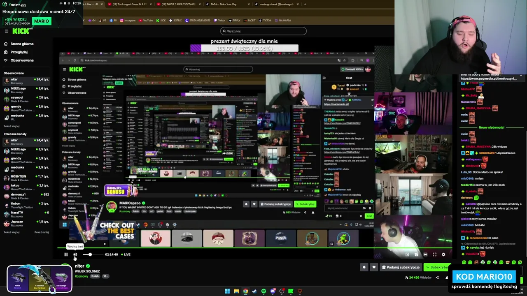Open NassiTV channel in sidebar

(x=26, y=214)
